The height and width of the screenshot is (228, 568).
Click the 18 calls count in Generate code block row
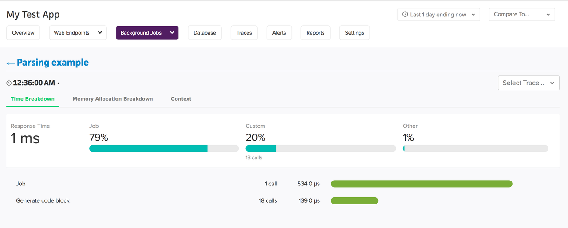coord(268,200)
